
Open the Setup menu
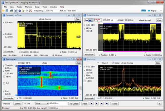coord(37,7)
